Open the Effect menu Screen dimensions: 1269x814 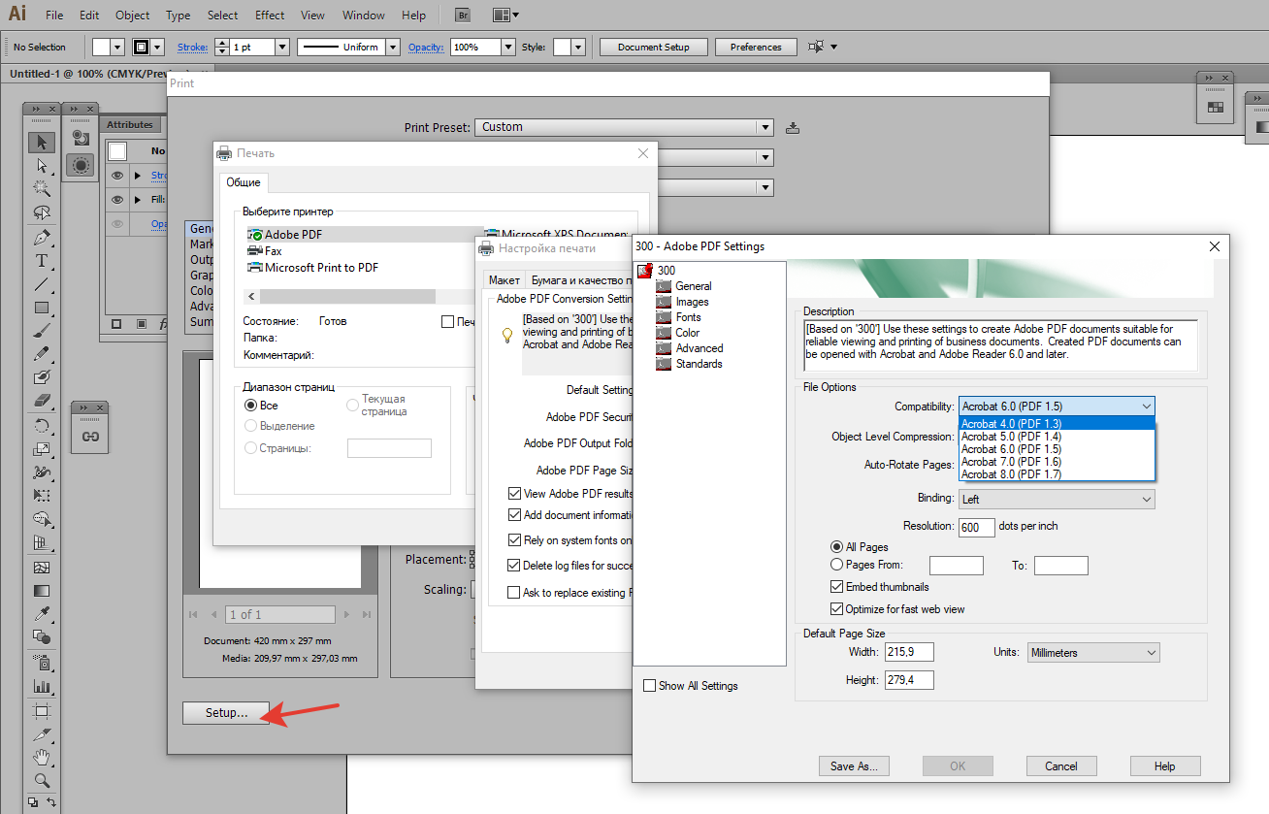click(270, 16)
